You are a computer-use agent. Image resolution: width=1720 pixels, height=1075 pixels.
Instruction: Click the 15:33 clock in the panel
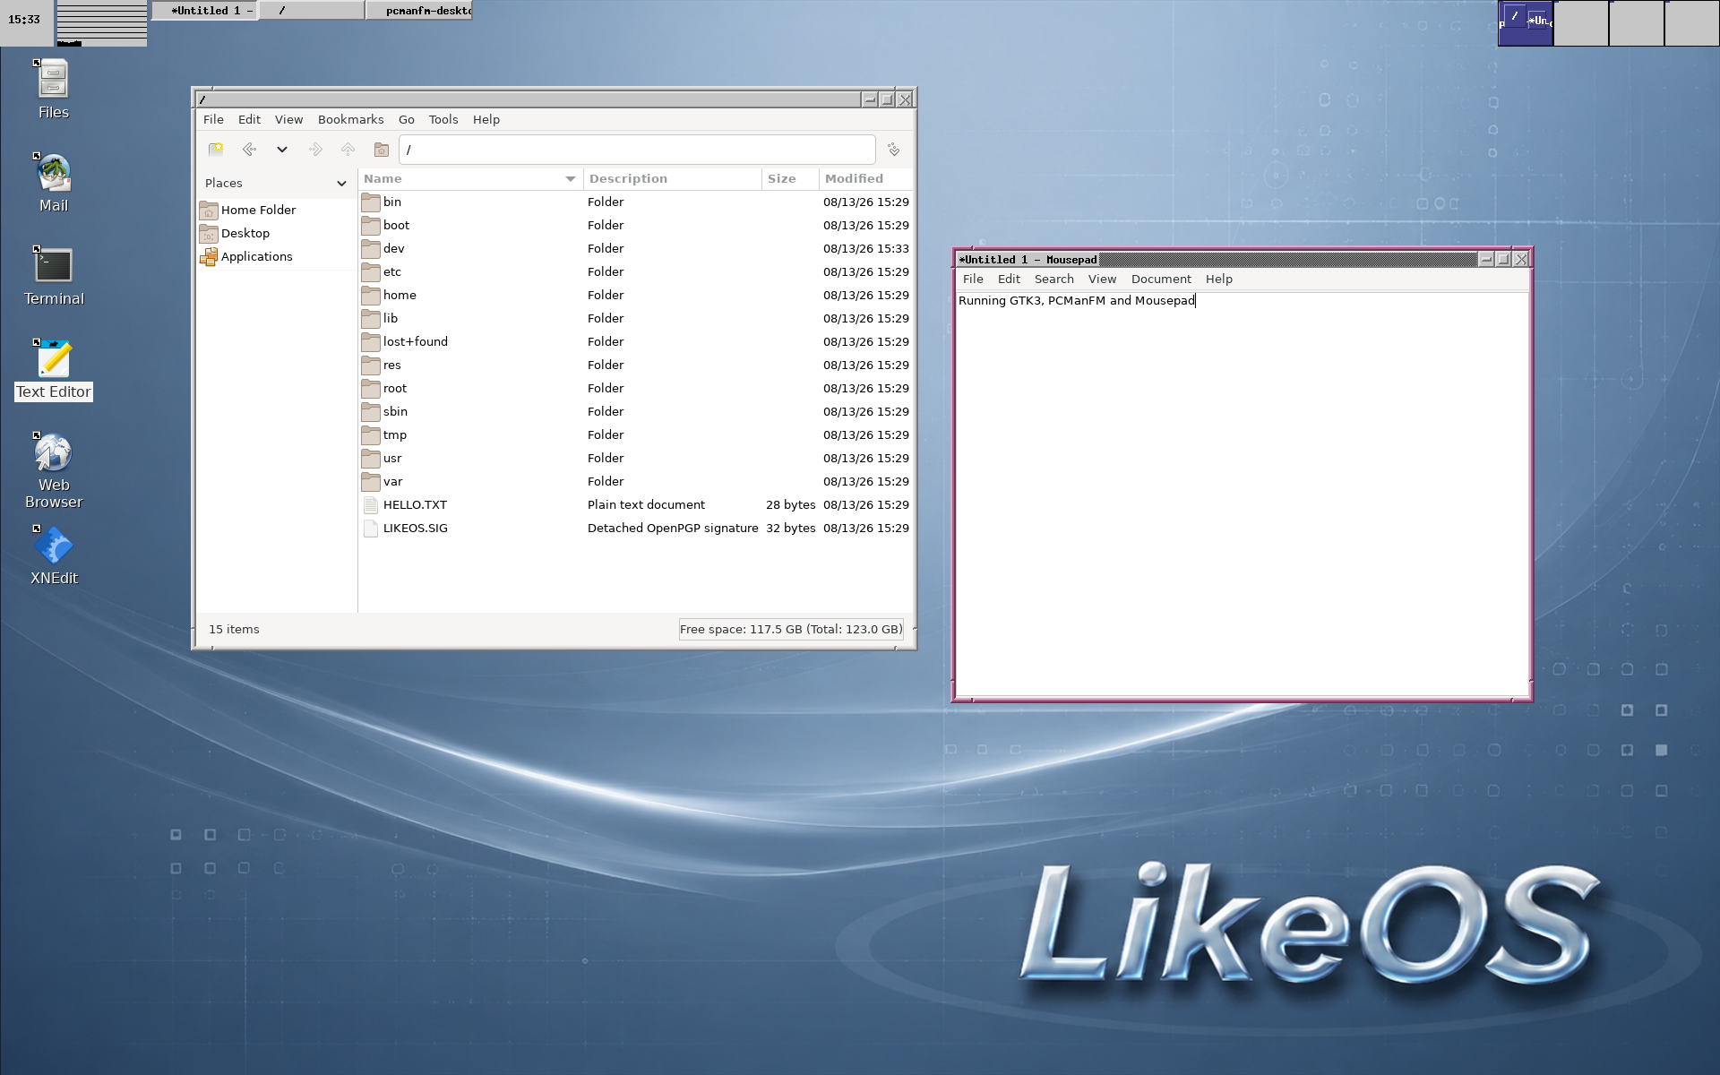coord(24,20)
